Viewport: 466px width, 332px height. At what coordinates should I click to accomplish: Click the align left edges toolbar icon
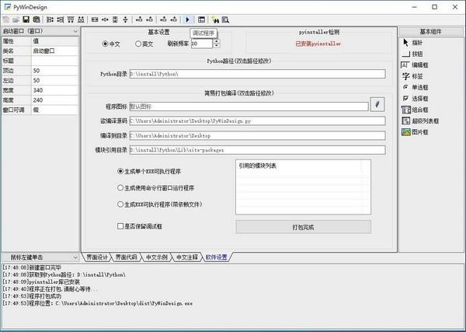50,20
